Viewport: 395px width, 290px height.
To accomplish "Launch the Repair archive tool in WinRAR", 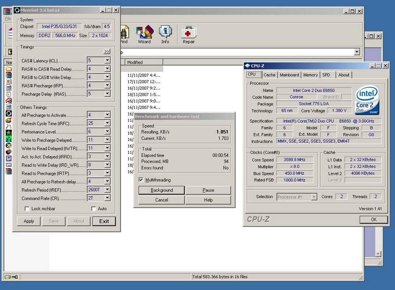I will [189, 35].
